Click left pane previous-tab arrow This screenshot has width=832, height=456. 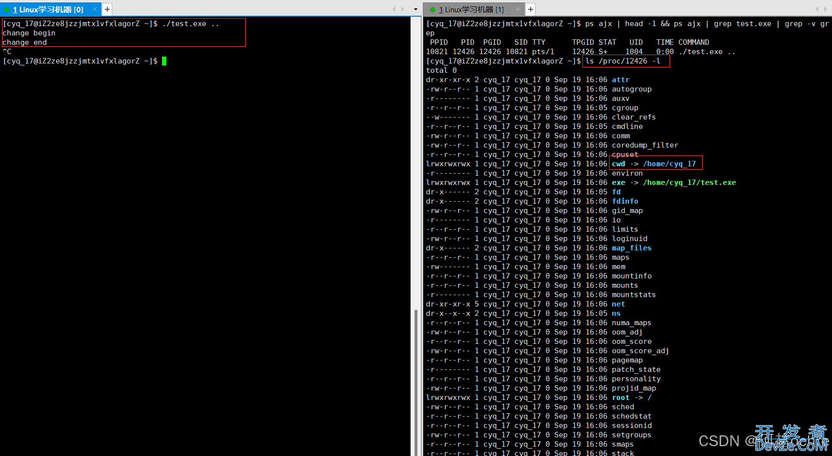pyautogui.click(x=394, y=9)
